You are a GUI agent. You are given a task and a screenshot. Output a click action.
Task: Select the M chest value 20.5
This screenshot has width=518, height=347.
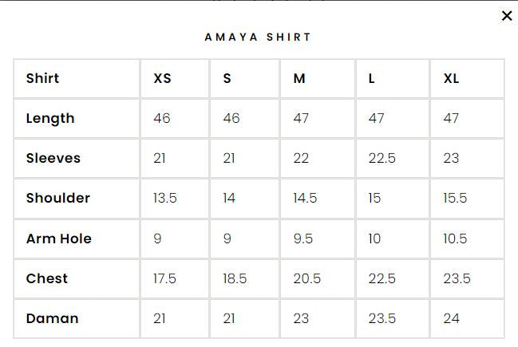(x=307, y=278)
